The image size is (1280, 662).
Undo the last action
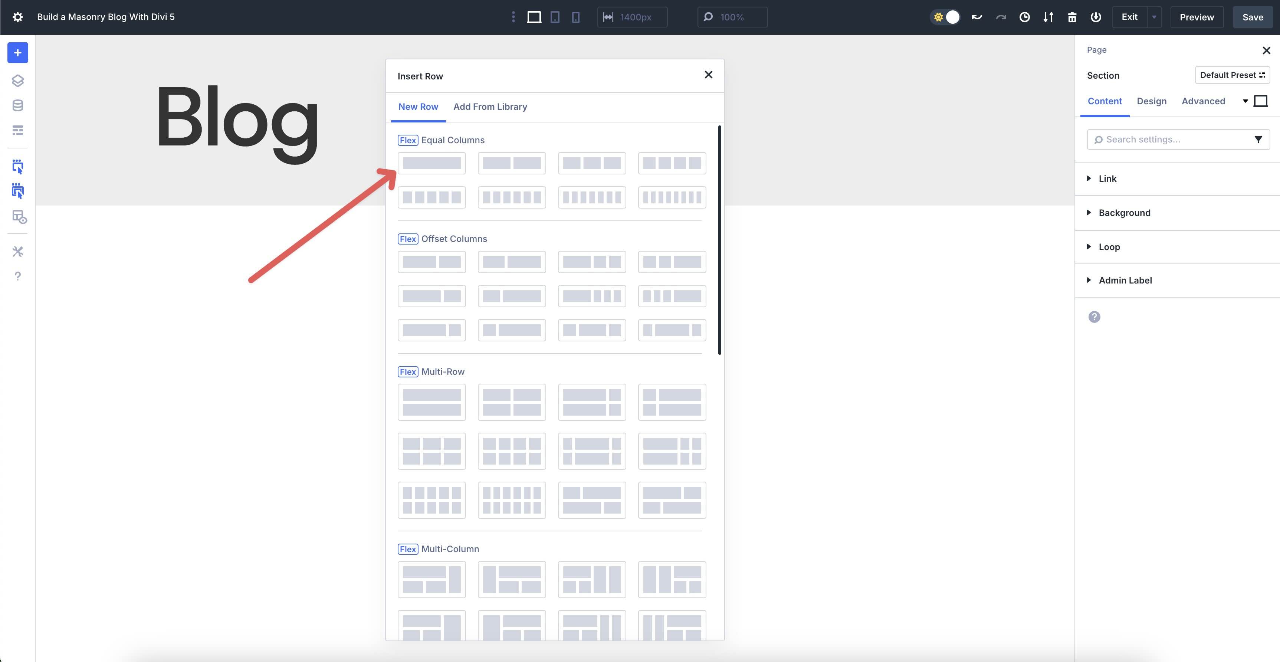977,16
